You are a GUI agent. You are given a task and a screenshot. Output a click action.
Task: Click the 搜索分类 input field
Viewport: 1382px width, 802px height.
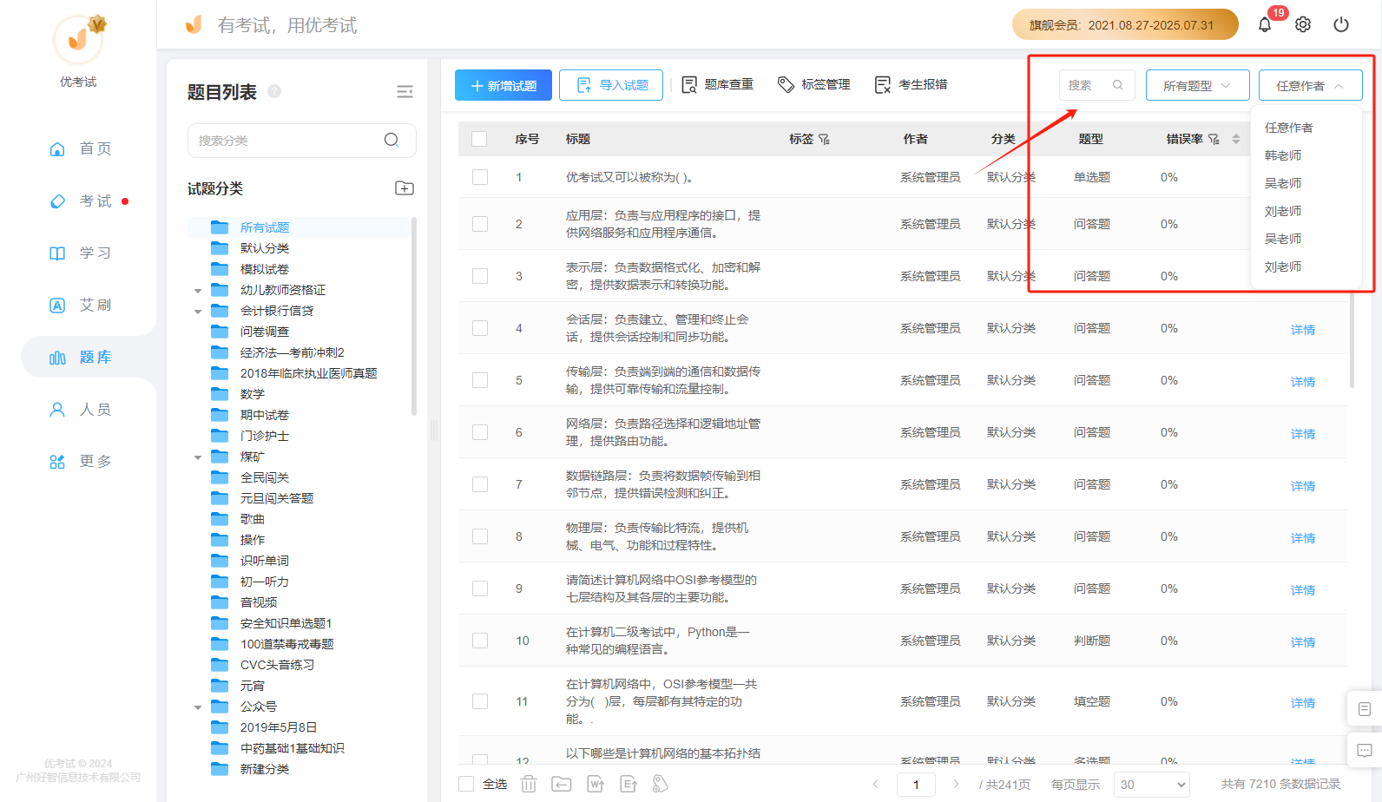(x=301, y=141)
